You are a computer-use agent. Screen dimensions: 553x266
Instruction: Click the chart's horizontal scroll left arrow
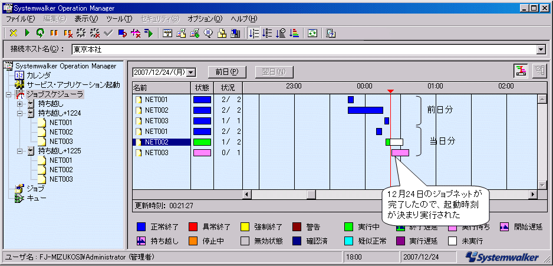247,195
